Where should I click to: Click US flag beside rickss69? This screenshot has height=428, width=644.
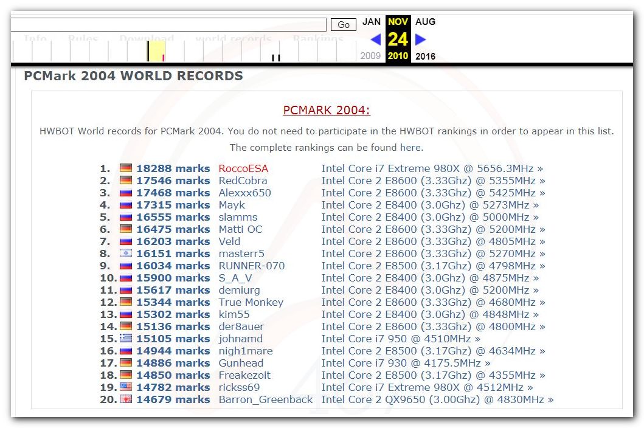point(126,387)
